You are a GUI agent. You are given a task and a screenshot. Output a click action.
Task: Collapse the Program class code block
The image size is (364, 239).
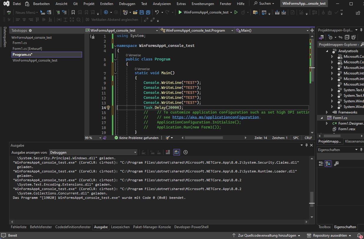click(x=116, y=59)
